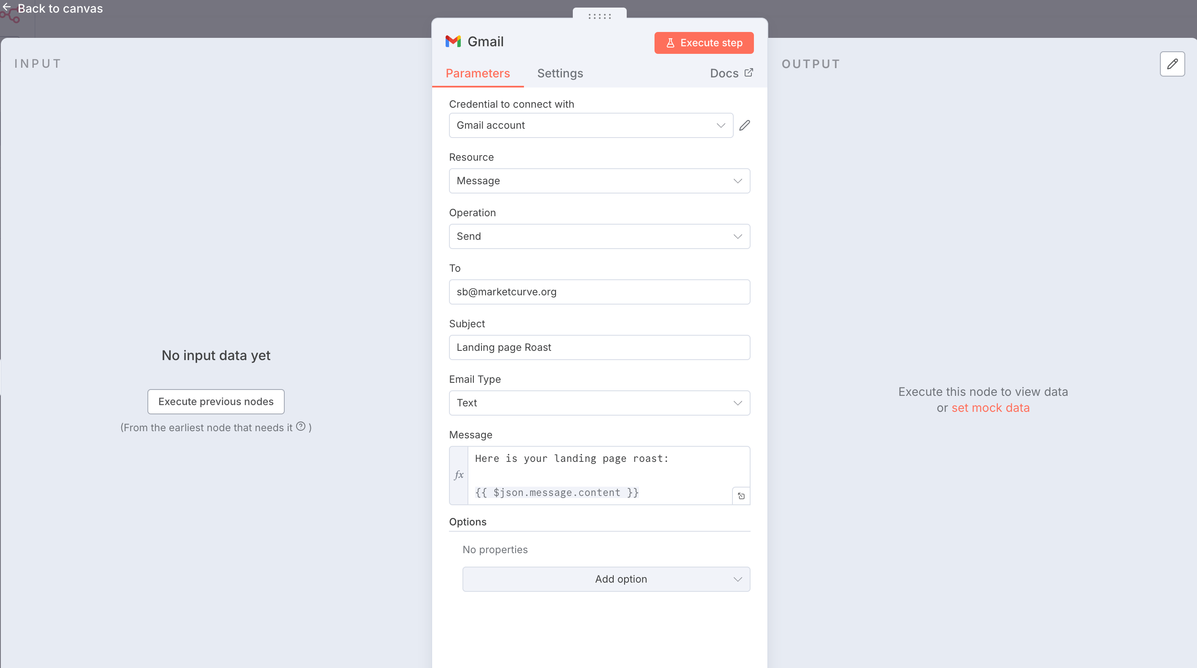This screenshot has width=1197, height=668.
Task: Open the Operation Send dropdown
Action: 599,236
